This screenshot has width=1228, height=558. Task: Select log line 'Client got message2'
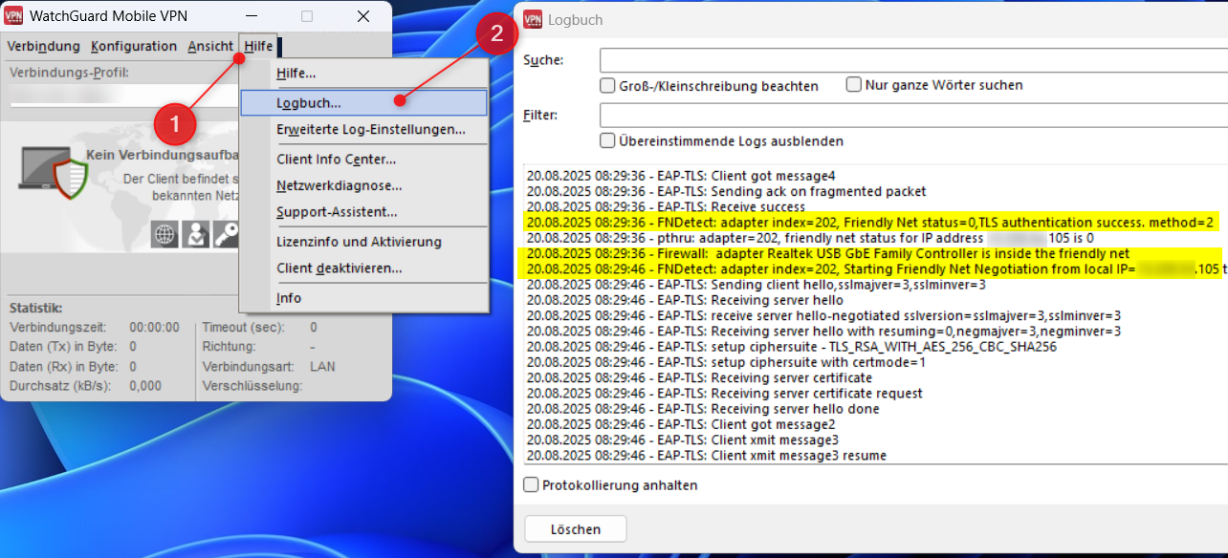[681, 424]
